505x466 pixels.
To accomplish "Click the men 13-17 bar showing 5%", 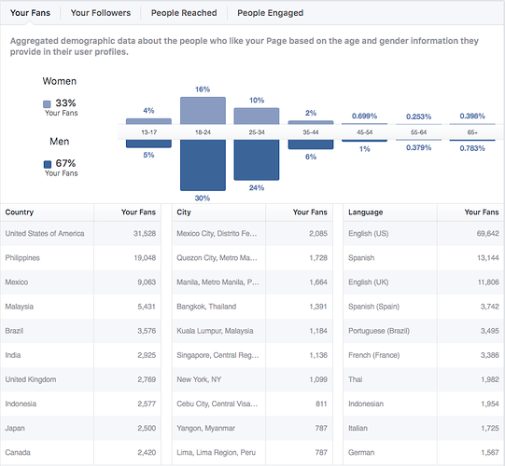I will pyautogui.click(x=148, y=144).
